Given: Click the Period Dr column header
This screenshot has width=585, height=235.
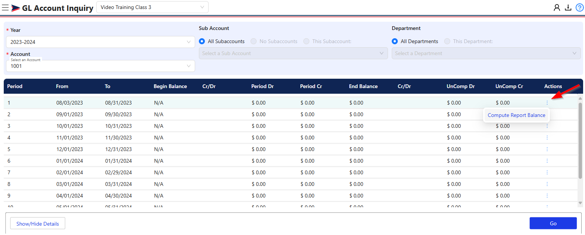Looking at the screenshot, I should click(263, 86).
